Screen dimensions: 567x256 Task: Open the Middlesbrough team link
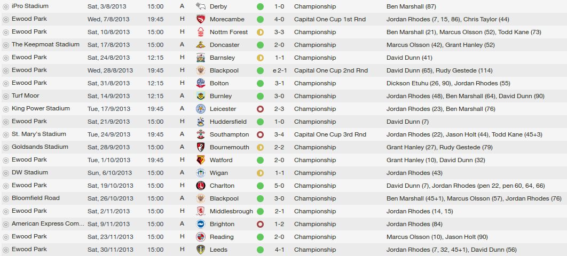231,211
